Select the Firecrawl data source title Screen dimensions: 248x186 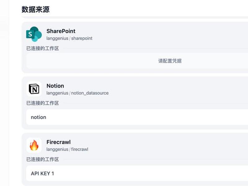pyautogui.click(x=59, y=142)
